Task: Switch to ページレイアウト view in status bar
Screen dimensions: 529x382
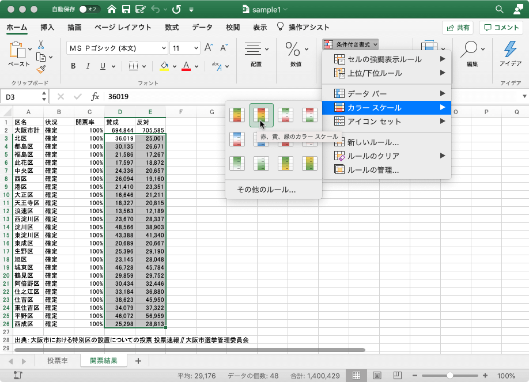Action: pos(377,376)
